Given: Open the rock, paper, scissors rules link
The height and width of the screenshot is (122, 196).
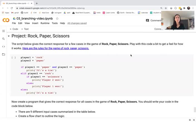Looking at the screenshot, I should [x=56, y=48].
